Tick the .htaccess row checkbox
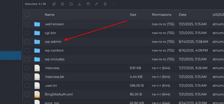The image size is (224, 104). [x=27, y=68]
